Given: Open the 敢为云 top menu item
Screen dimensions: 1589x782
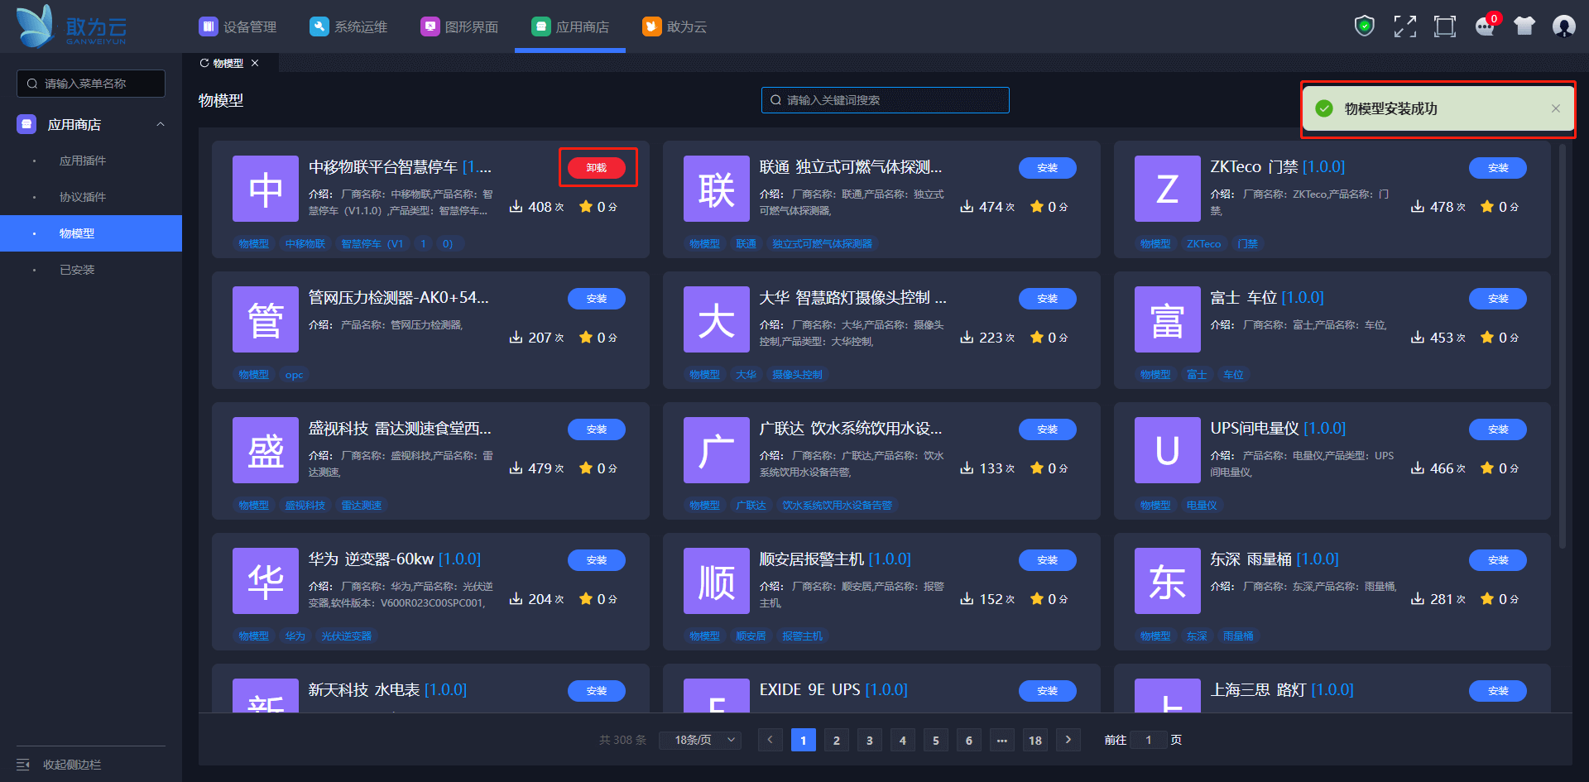Looking at the screenshot, I should tap(674, 26).
